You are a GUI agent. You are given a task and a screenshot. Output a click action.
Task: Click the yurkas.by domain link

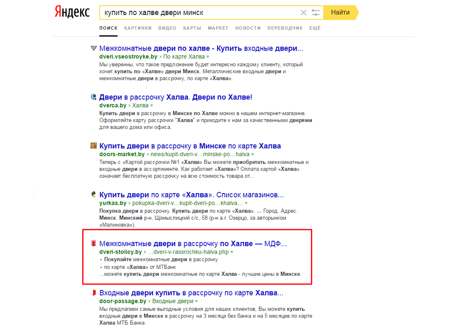pos(113,203)
